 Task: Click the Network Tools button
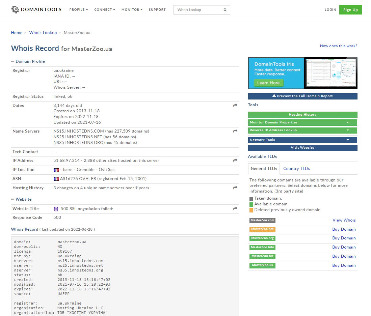point(293,140)
